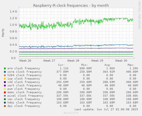Click the pixel maximum value '338.00k'
Viewport: 142px width, 116px height.
point(132,96)
